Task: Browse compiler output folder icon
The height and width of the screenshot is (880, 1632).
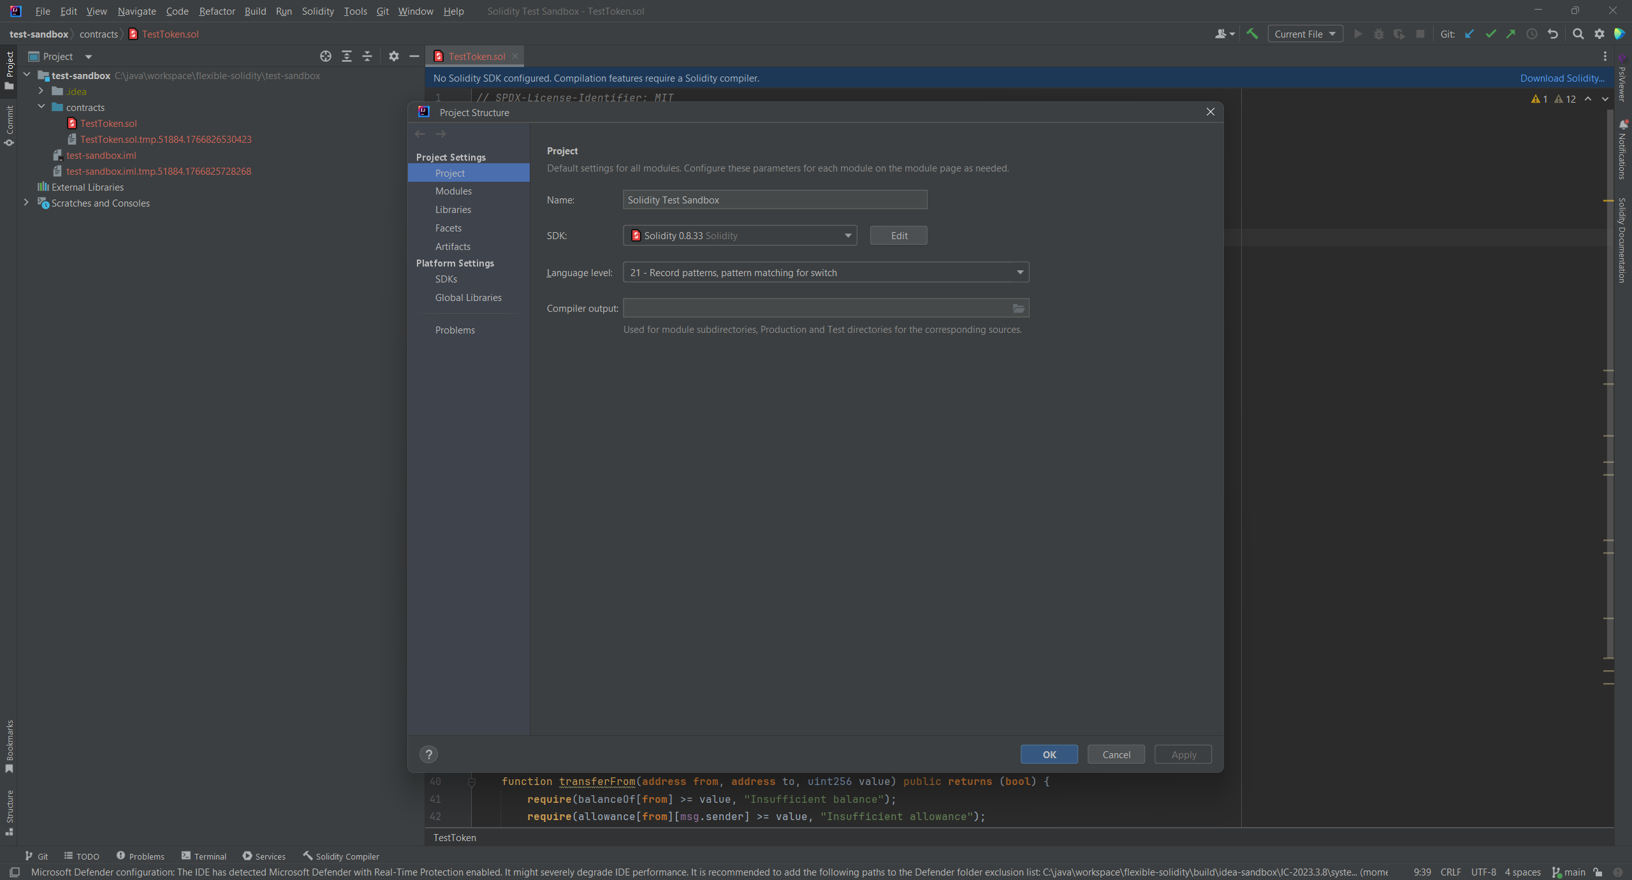Action: click(1019, 309)
